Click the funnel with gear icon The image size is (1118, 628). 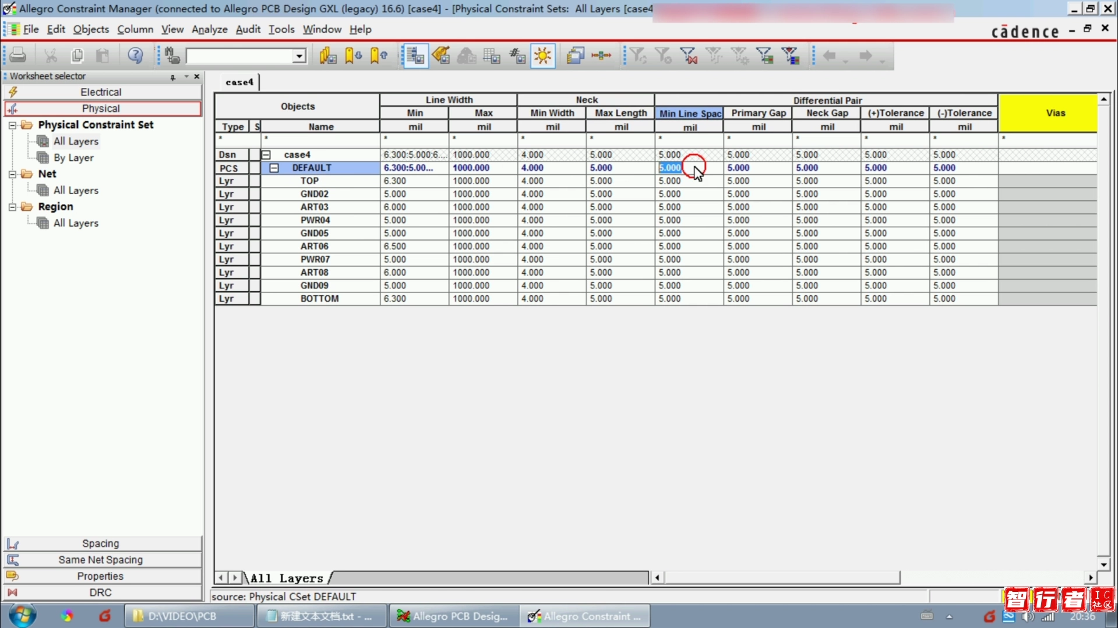(739, 55)
